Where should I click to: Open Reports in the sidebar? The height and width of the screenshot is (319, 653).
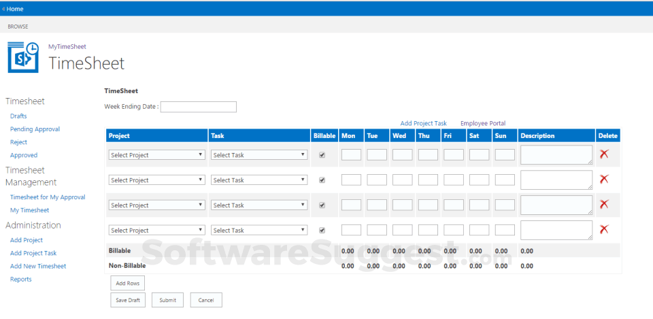21,279
